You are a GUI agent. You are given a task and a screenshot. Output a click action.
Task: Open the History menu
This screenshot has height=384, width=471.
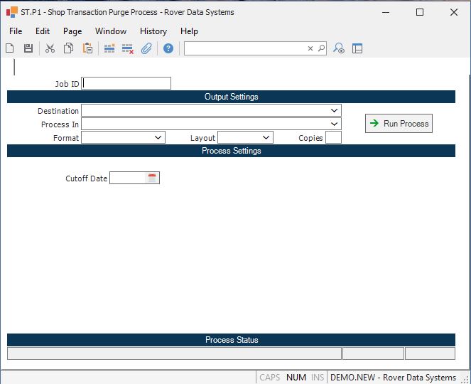153,31
